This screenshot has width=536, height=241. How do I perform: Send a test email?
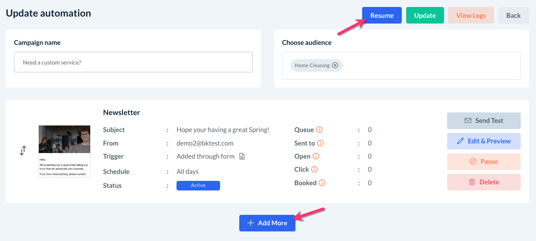tap(484, 121)
